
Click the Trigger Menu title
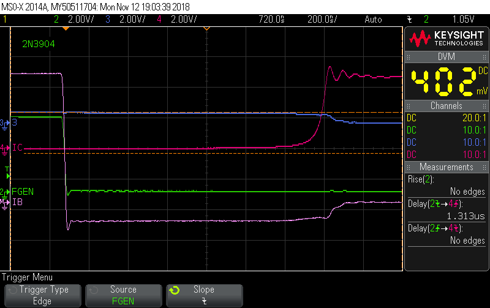coord(27,277)
